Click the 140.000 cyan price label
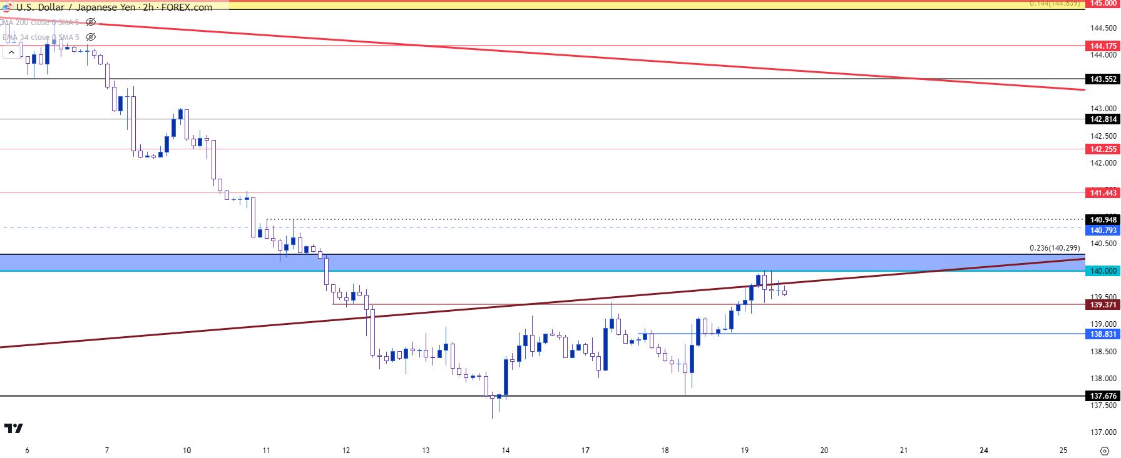This screenshot has width=1121, height=458. (1103, 271)
